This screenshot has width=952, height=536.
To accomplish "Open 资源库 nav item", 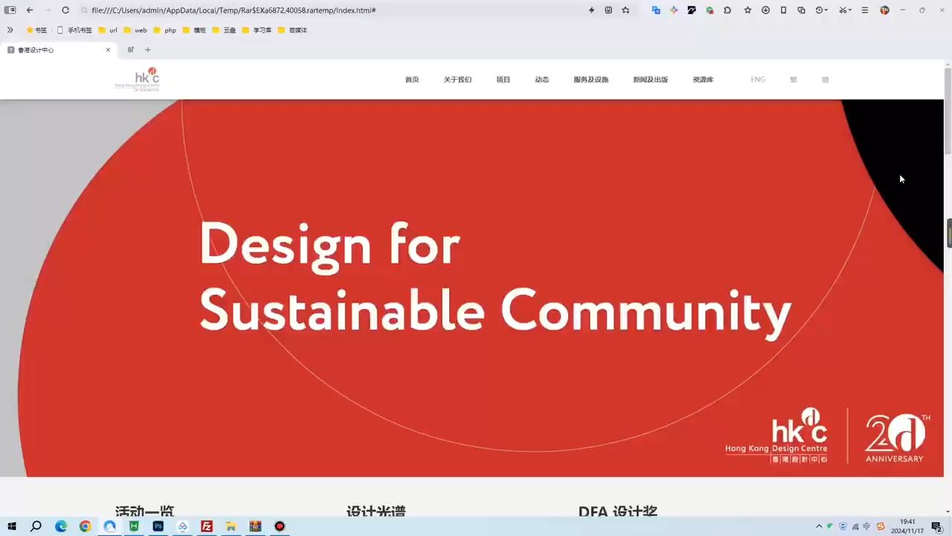I will pos(704,80).
